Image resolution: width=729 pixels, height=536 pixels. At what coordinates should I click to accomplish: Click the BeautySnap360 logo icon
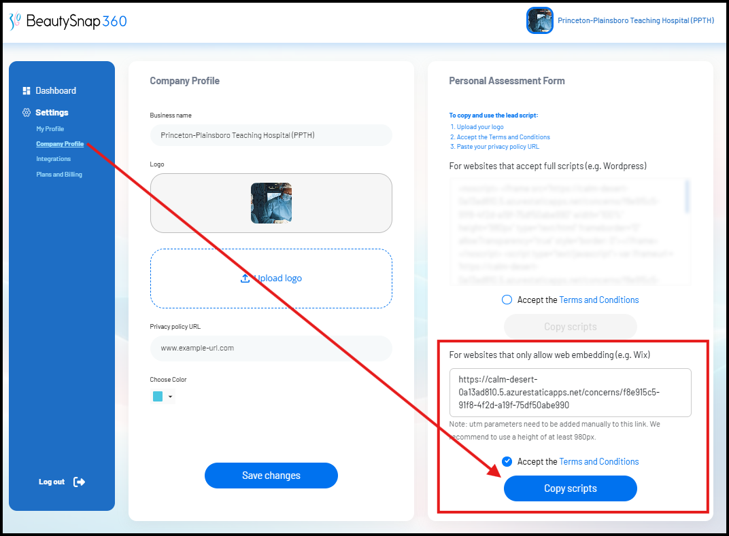[14, 21]
